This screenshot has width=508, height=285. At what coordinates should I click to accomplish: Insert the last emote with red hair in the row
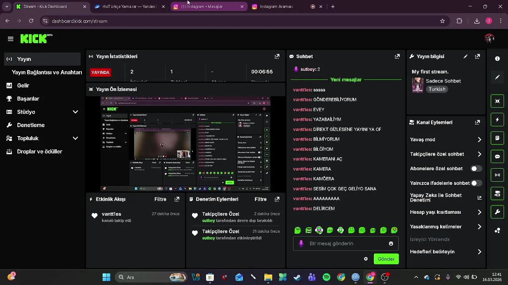tap(394, 230)
